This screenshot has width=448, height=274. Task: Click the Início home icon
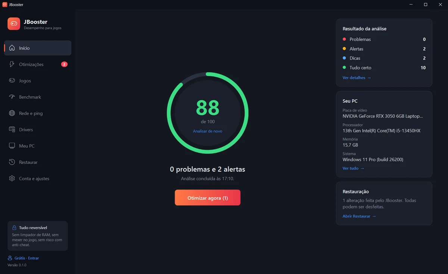[12, 48]
